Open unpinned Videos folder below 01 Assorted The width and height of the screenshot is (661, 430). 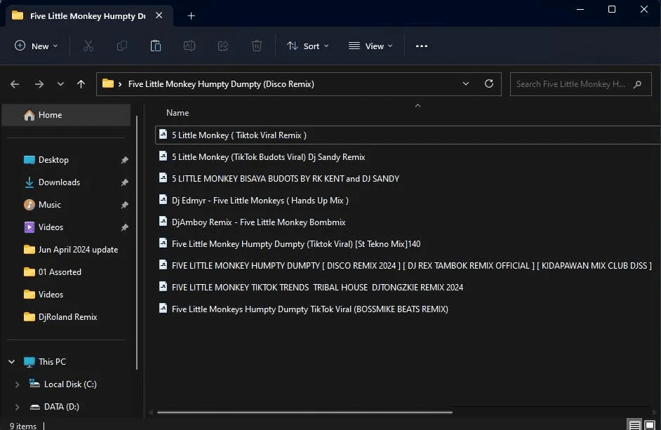point(51,294)
